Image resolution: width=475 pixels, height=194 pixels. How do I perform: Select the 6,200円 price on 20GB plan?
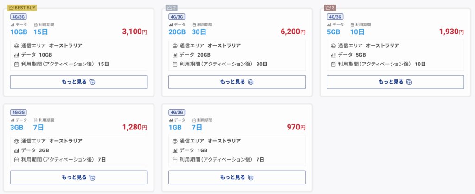click(x=293, y=32)
